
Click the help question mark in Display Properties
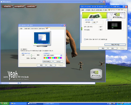pyautogui.click(x=62, y=25)
